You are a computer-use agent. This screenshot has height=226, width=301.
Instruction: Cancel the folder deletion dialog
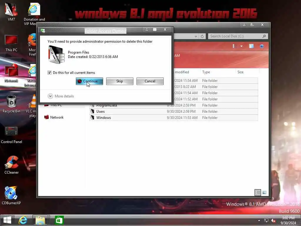[x=150, y=81]
